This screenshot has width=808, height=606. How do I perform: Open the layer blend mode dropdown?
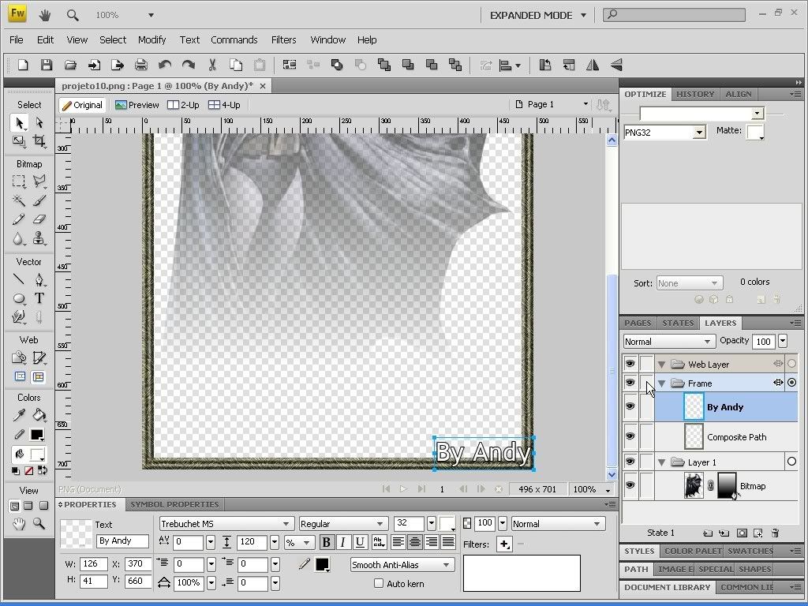[x=669, y=341]
